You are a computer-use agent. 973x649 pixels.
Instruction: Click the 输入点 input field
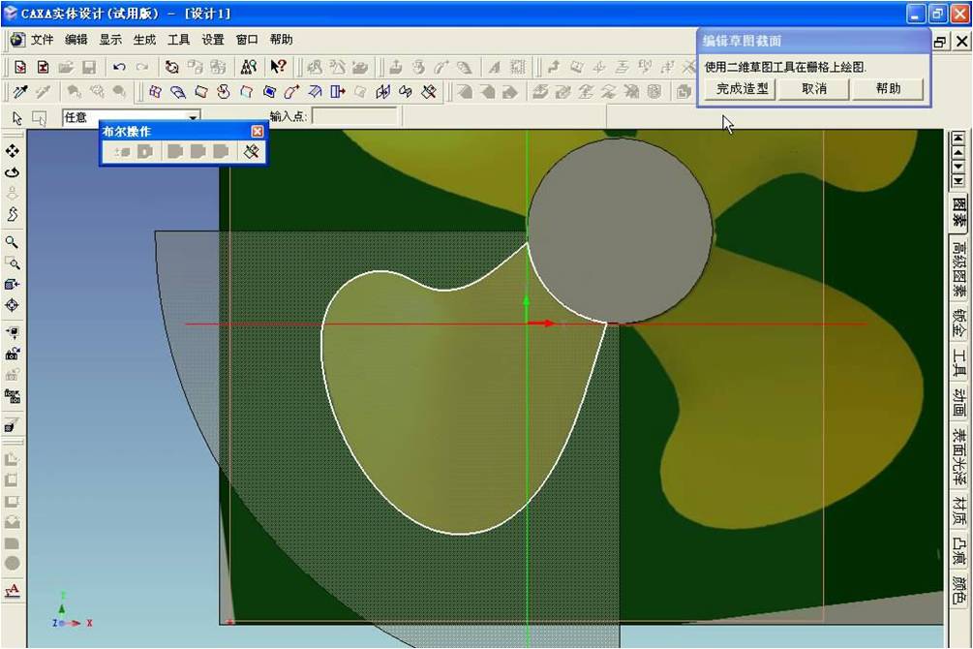tap(353, 116)
